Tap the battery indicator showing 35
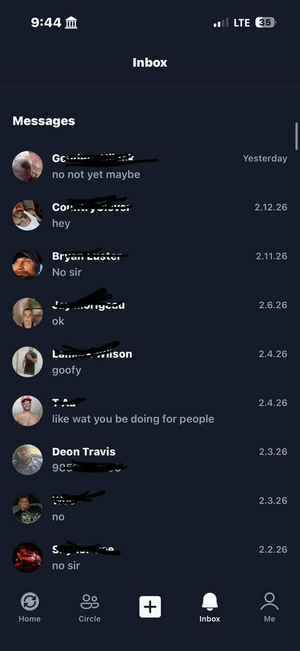This screenshot has height=651, width=300. (x=266, y=23)
